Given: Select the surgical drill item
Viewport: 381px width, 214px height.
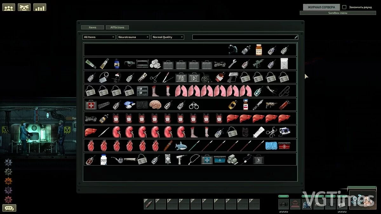Looking at the screenshot, I should (181, 159).
